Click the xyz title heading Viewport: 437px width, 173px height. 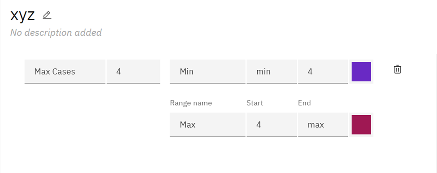click(x=22, y=15)
